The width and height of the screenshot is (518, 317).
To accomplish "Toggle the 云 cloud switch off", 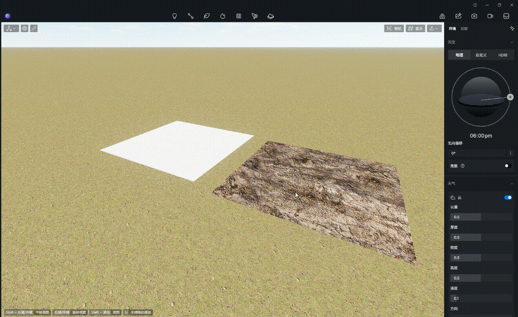I will 508,198.
